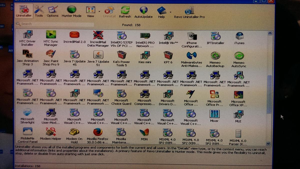
Task: Click the Search input field
Action: tap(55, 24)
